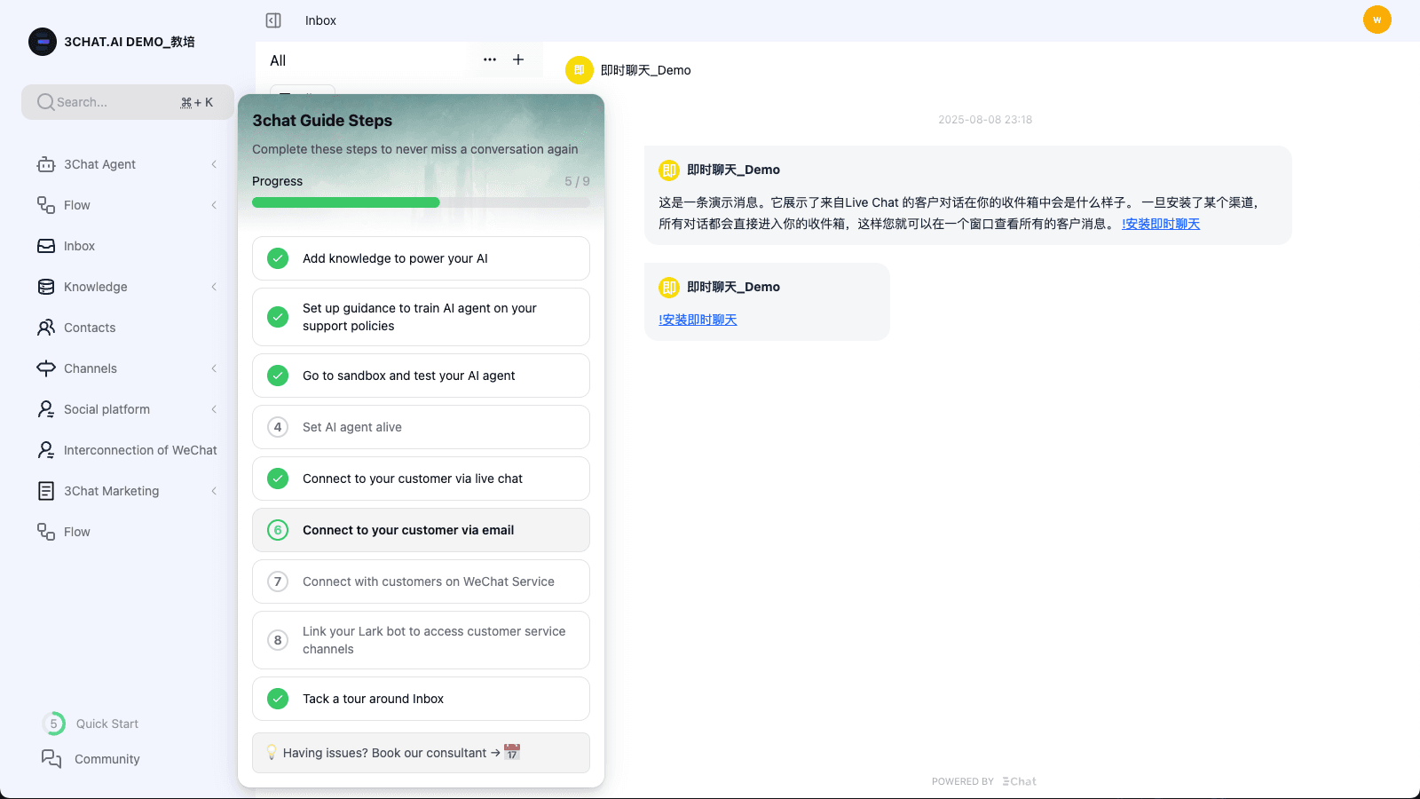Click the 3Chat Agent robot icon
This screenshot has height=799, width=1420.
(46, 164)
